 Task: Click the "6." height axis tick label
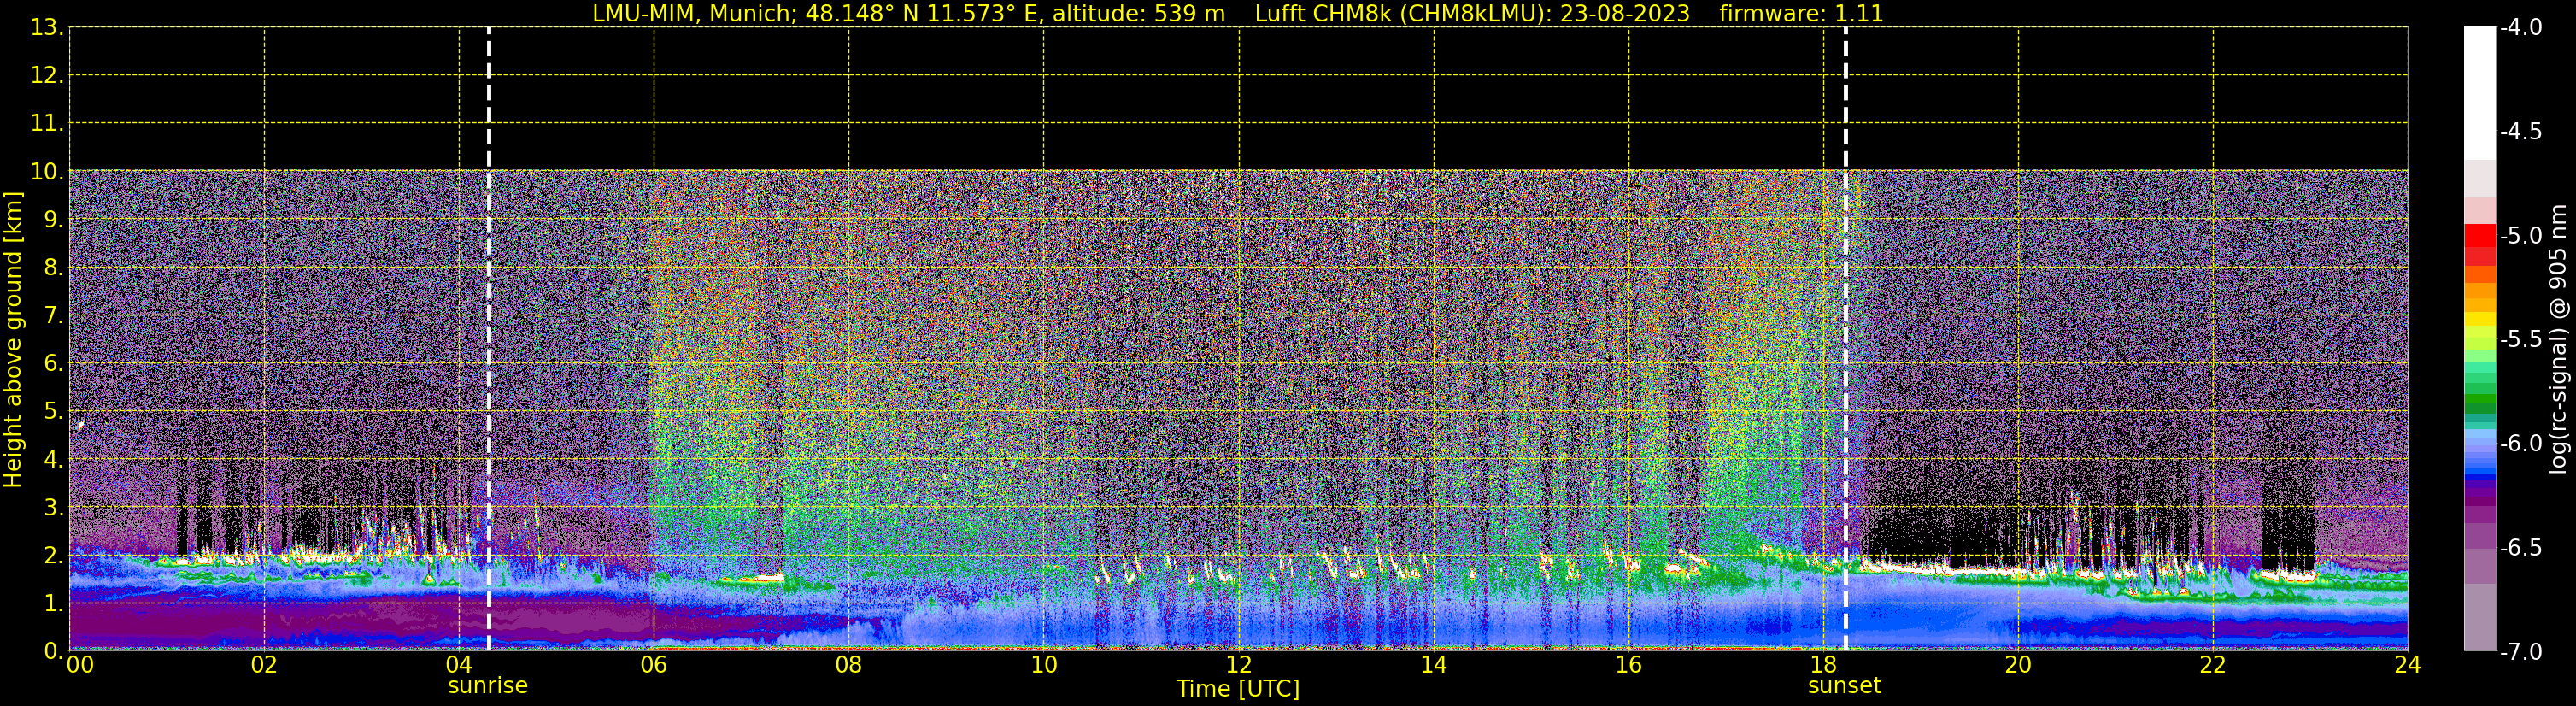click(53, 364)
